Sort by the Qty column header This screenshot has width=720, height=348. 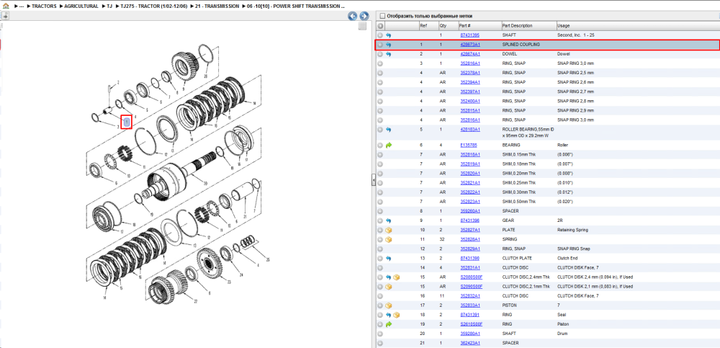pos(448,26)
